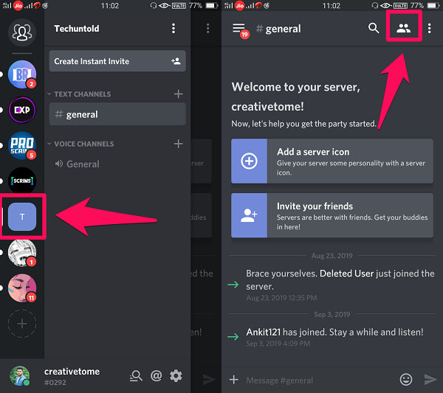The image size is (443, 393).
Task: Add a new voice channel
Action: point(178,144)
